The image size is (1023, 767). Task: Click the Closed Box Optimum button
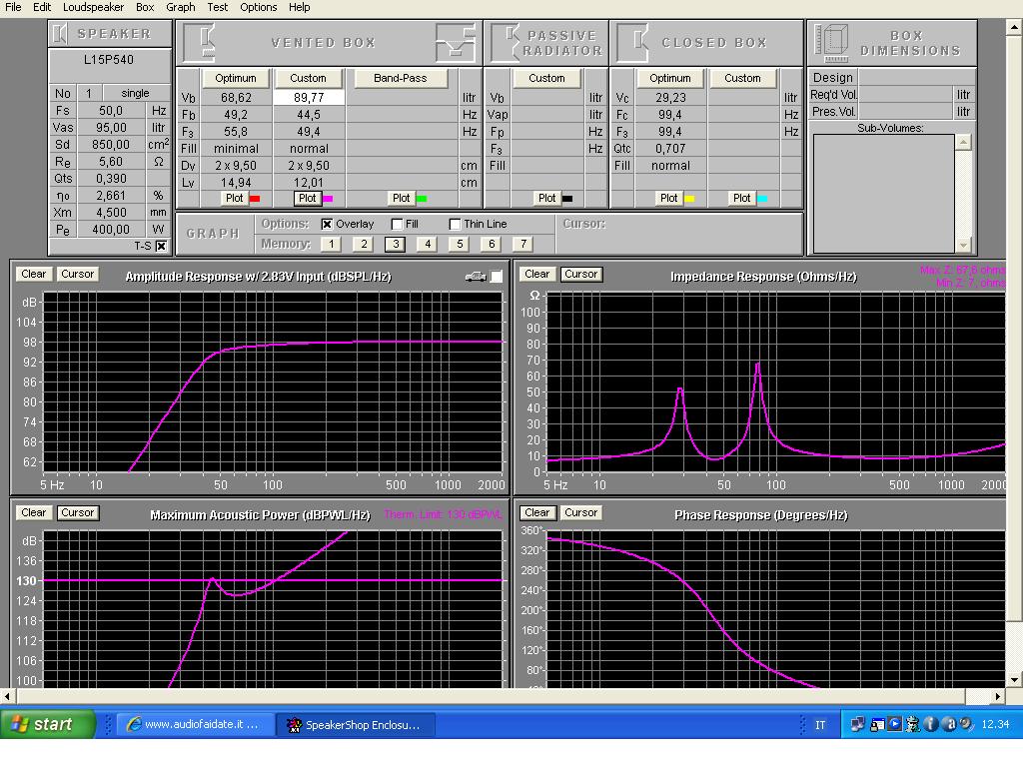click(670, 78)
